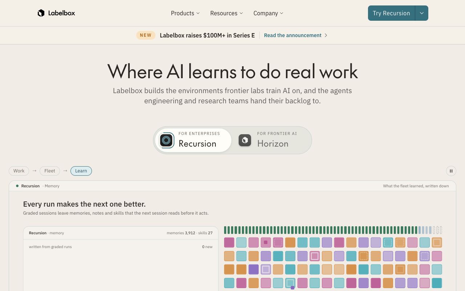Open the Read the announcement link
Image resolution: width=465 pixels, height=291 pixels.
(x=292, y=35)
